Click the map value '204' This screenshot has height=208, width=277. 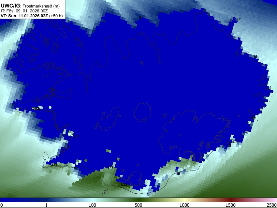pyautogui.click(x=36, y=109)
